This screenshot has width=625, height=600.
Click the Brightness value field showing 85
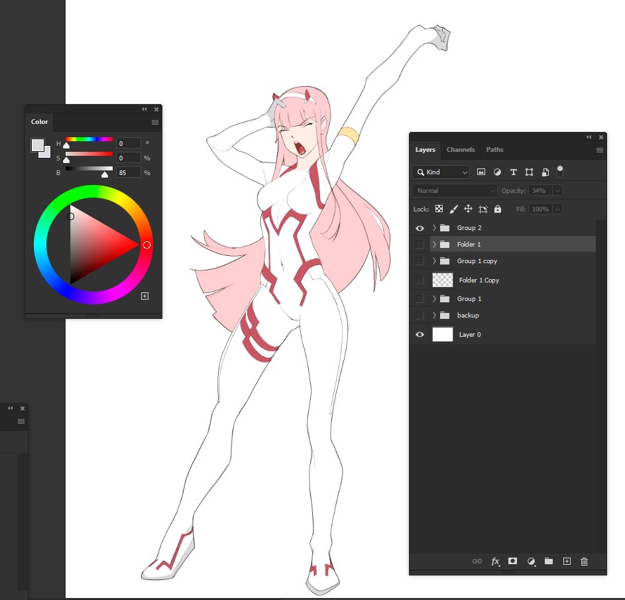[x=129, y=172]
